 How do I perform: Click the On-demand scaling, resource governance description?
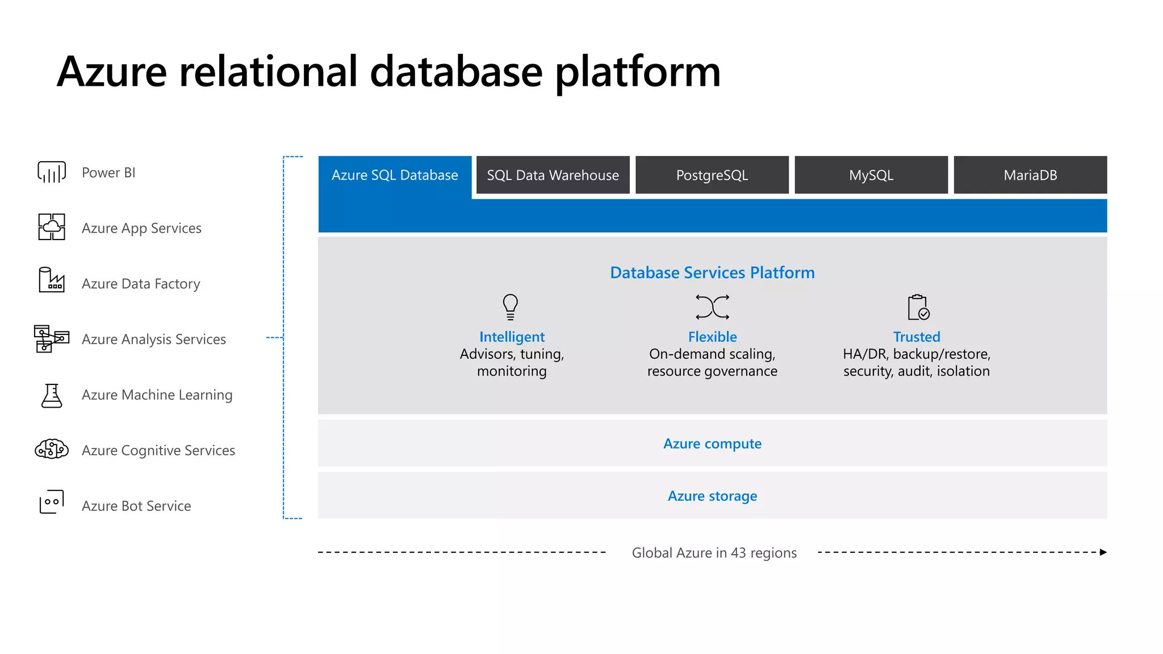(713, 362)
